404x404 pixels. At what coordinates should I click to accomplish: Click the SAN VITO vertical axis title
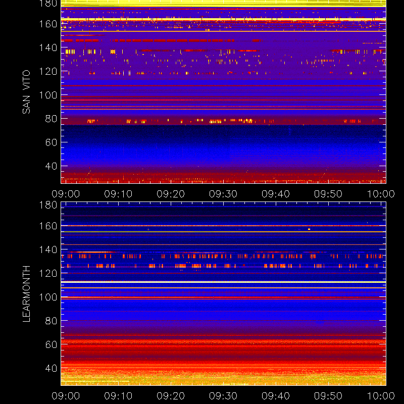26,92
